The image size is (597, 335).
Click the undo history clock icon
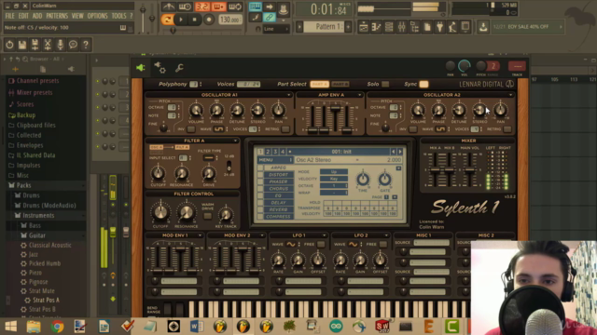(9, 45)
